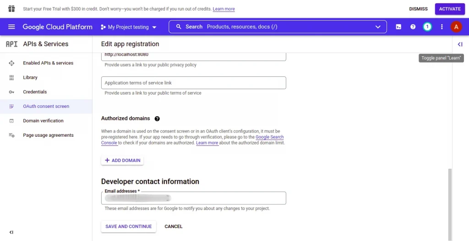Click Google Cloud Platform logo text
The height and width of the screenshot is (241, 469).
pyautogui.click(x=57, y=27)
